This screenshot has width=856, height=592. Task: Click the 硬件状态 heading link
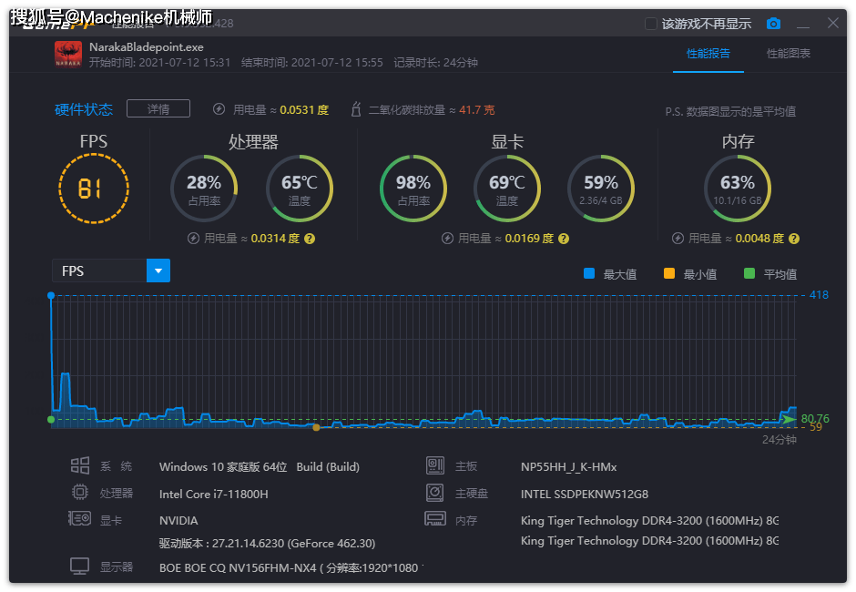point(84,109)
